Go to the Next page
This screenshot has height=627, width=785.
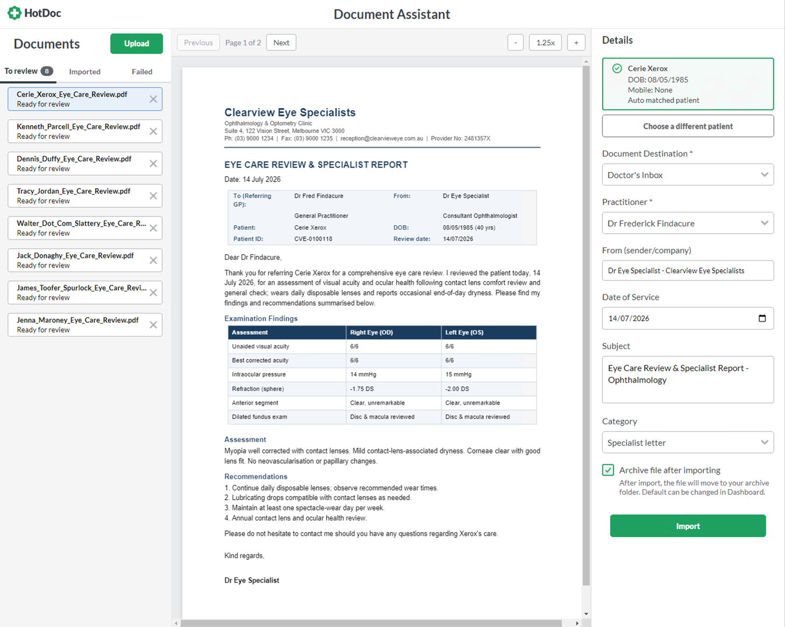[281, 42]
